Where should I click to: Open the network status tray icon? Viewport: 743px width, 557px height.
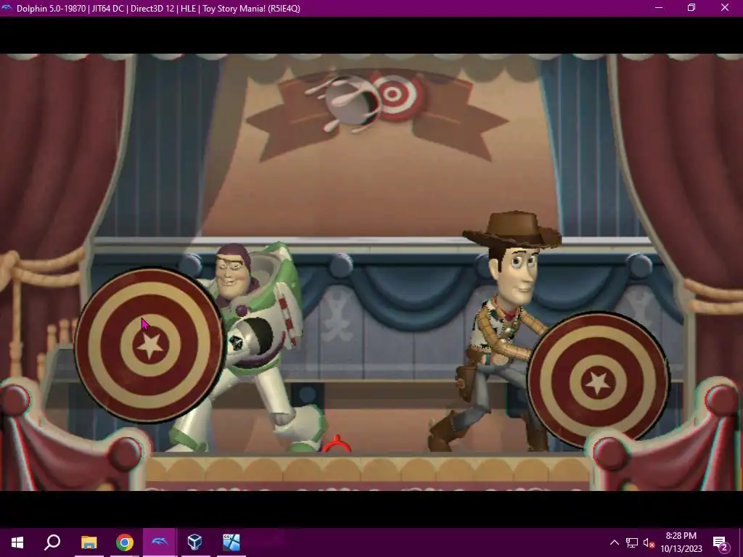pyautogui.click(x=632, y=542)
